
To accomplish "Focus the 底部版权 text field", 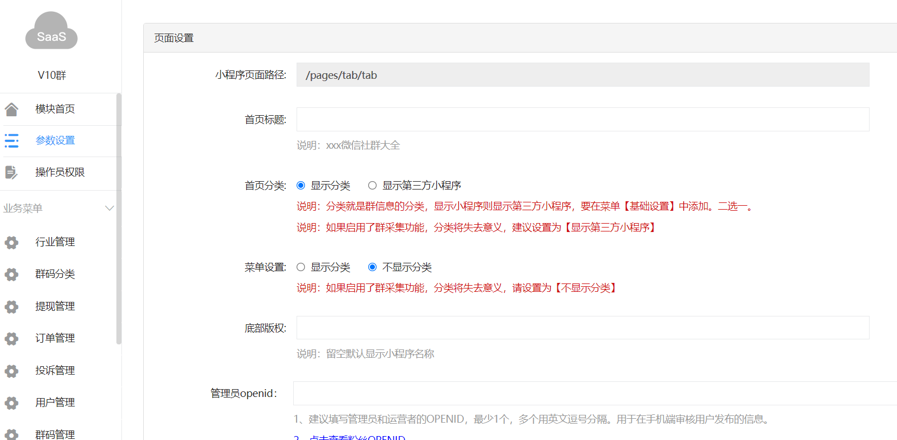I will pyautogui.click(x=583, y=328).
